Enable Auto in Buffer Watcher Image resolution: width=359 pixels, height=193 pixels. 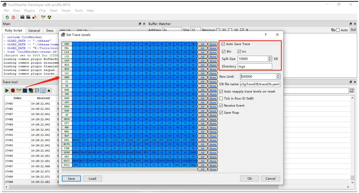pyautogui.click(x=338, y=30)
